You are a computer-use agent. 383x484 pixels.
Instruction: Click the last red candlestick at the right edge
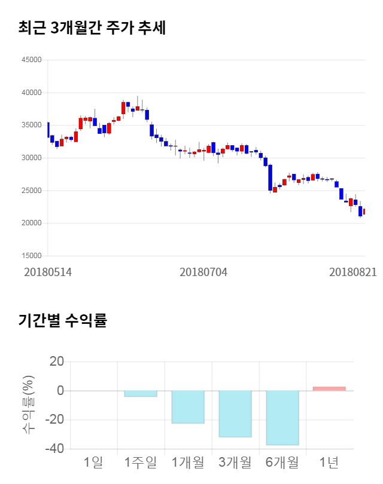[x=364, y=212]
